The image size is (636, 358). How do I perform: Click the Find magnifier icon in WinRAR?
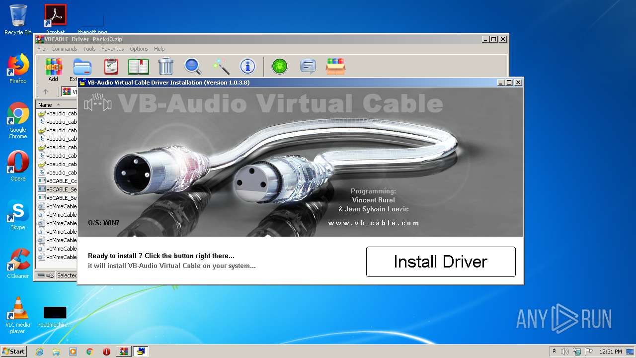coord(193,66)
